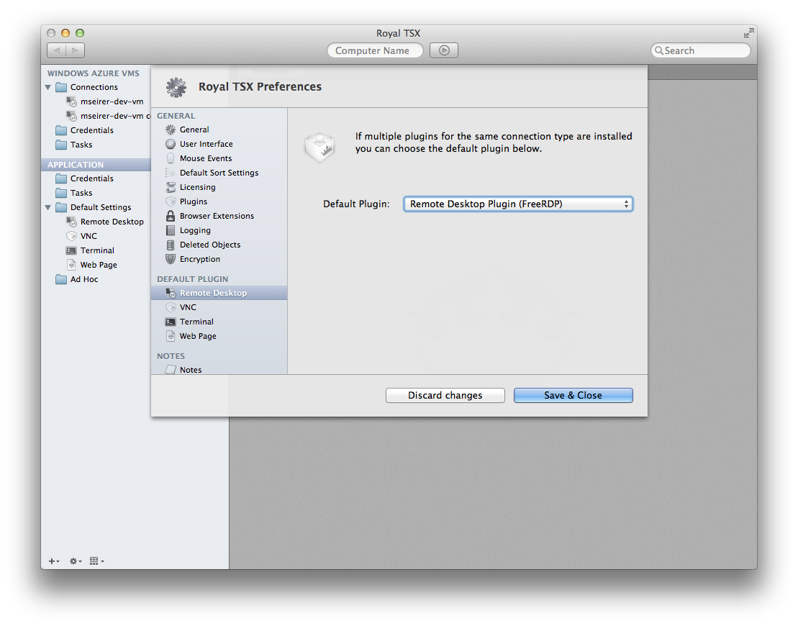Click Web Page icon under Default Plugin
Image resolution: width=798 pixels, height=626 pixels.
tap(171, 336)
